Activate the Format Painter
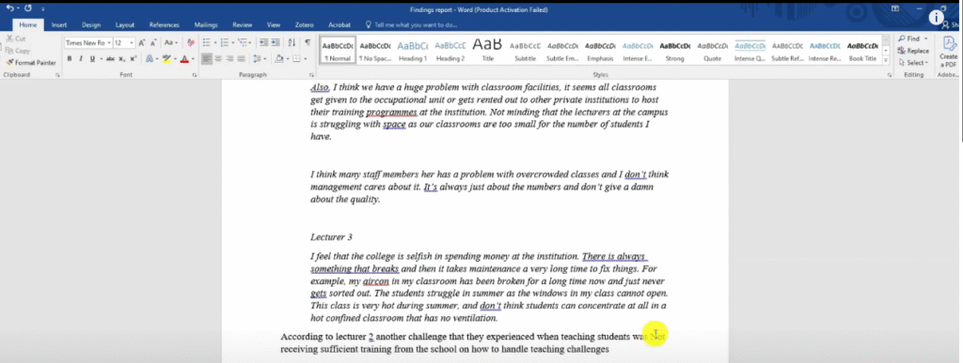This screenshot has height=363, width=963. 31,63
